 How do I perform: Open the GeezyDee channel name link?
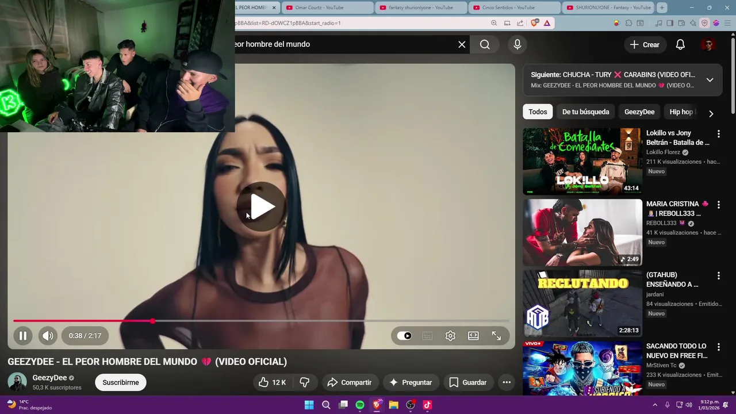[49, 378]
